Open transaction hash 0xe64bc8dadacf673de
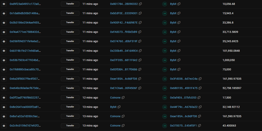 [x=25, y=88]
